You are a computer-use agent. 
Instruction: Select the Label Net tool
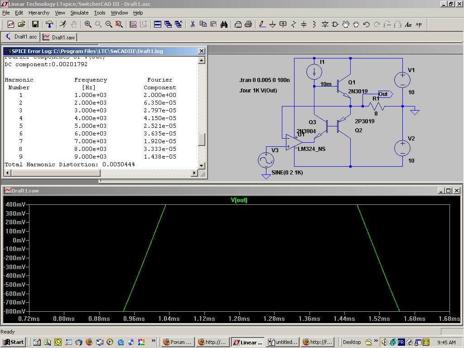pos(283,24)
